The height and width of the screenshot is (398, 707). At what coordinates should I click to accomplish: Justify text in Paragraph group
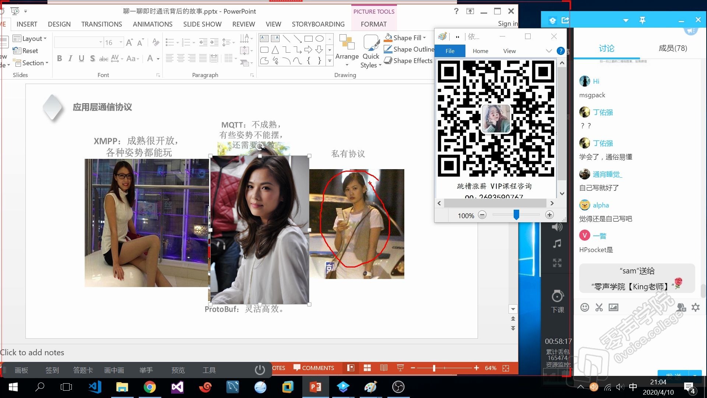tap(203, 58)
